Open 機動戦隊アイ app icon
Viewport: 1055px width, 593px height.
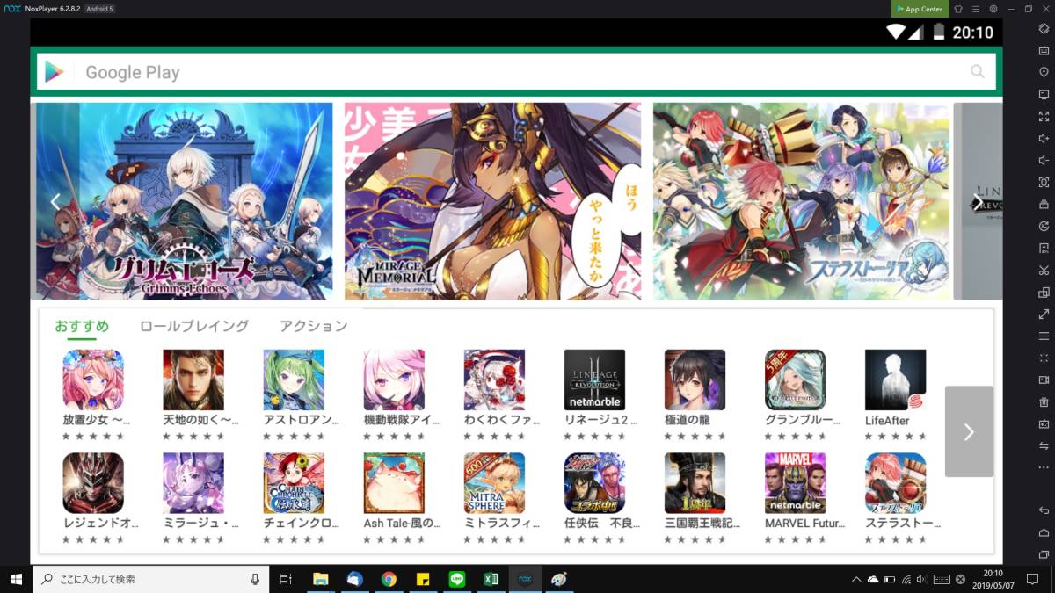[x=394, y=380]
